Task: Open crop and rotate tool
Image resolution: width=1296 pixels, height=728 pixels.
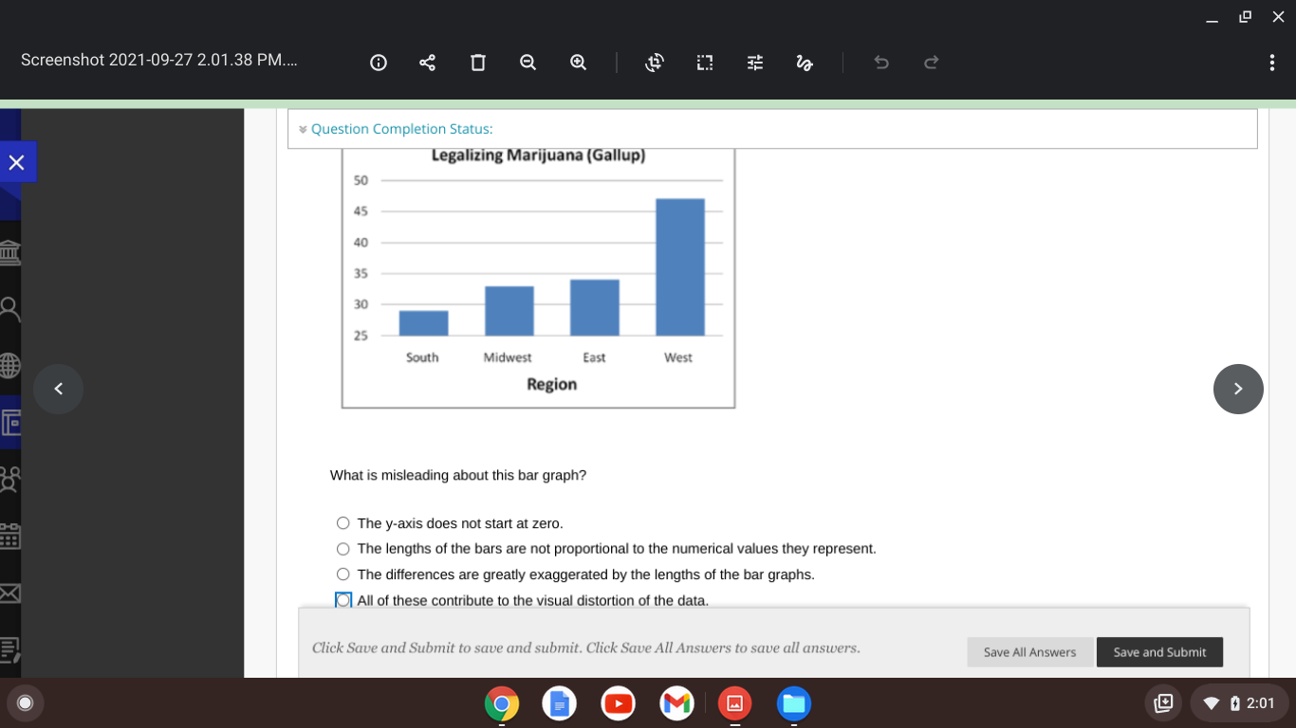Action: (x=655, y=63)
